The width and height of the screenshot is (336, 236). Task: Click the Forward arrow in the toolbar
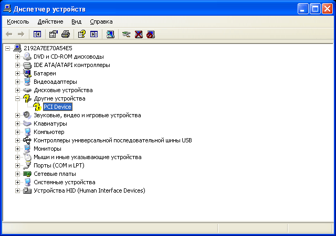[x=21, y=34]
